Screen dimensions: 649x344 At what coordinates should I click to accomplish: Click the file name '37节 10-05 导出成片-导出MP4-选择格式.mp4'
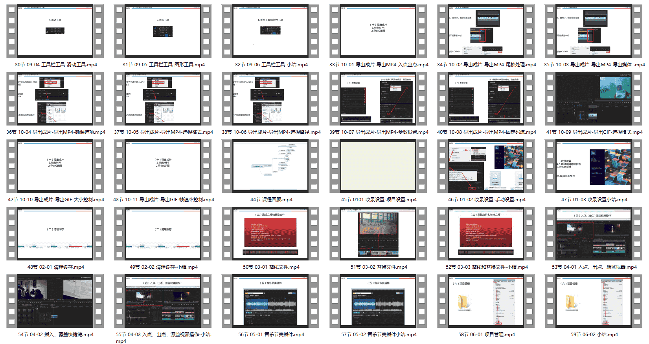click(x=164, y=132)
